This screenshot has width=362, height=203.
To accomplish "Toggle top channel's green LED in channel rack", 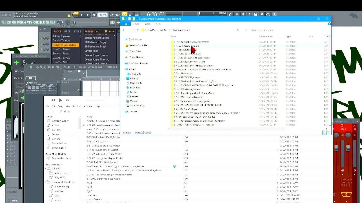I will [41, 38].
